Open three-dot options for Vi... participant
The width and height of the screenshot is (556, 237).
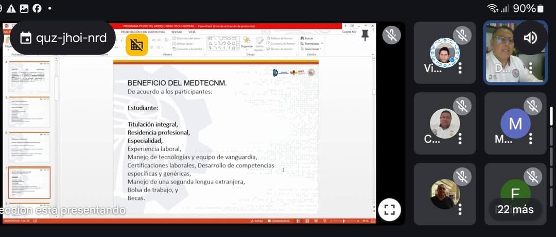[460, 68]
